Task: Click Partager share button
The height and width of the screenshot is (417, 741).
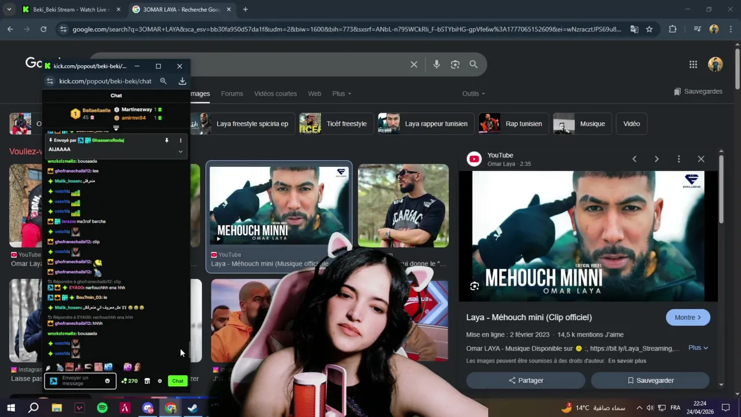Action: (x=526, y=381)
